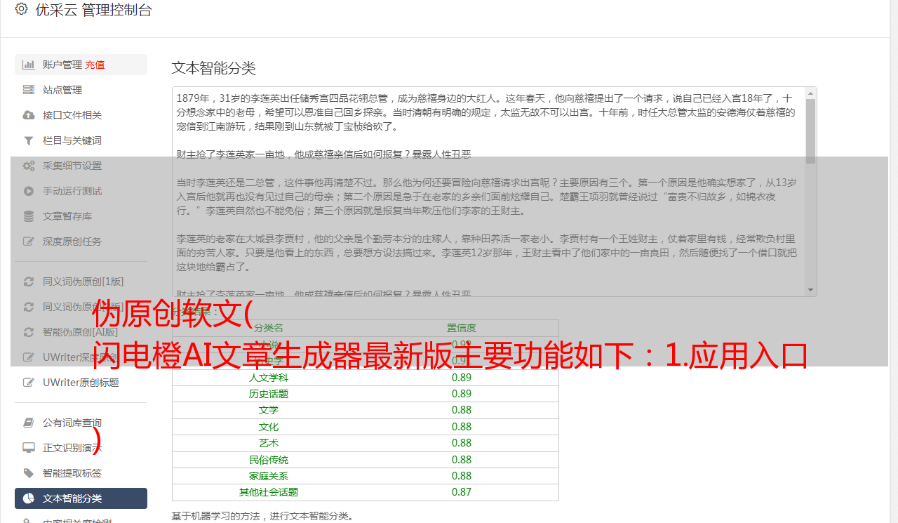Open the gears icon for 采集细节设置
The height and width of the screenshot is (523, 898).
tap(29, 166)
